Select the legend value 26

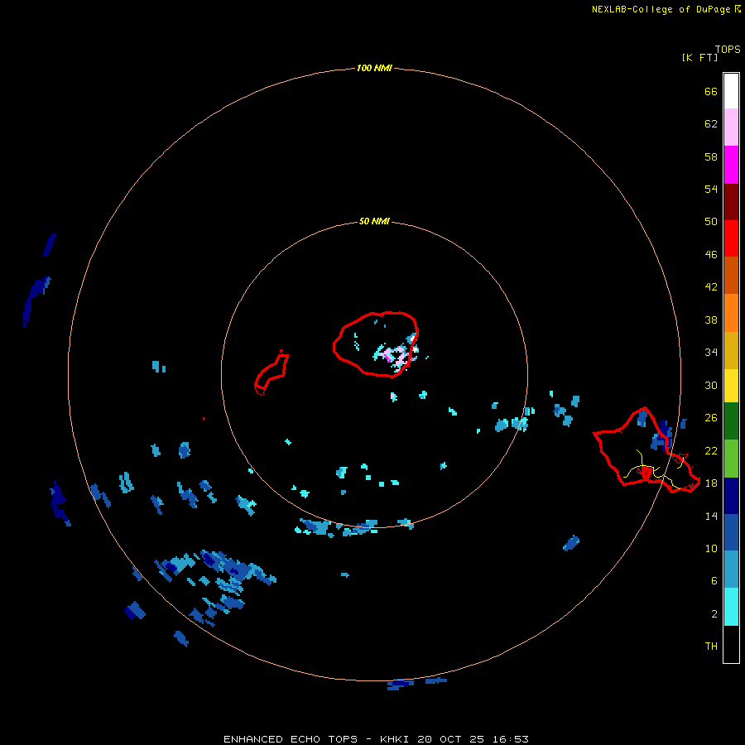[x=711, y=418]
